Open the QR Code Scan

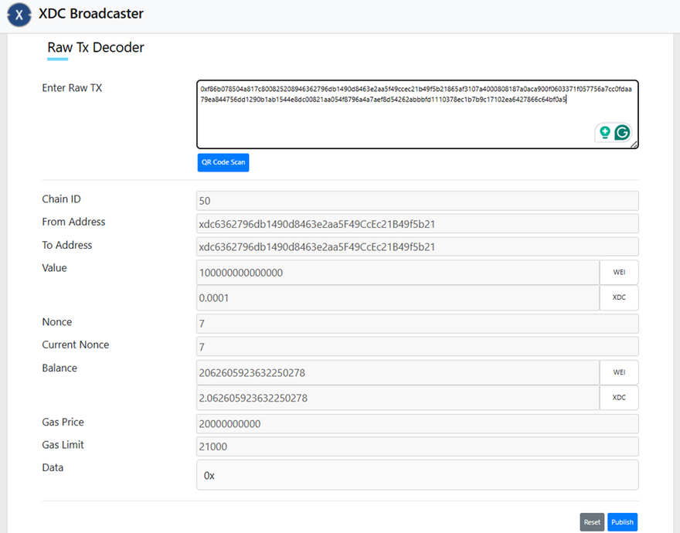click(223, 162)
